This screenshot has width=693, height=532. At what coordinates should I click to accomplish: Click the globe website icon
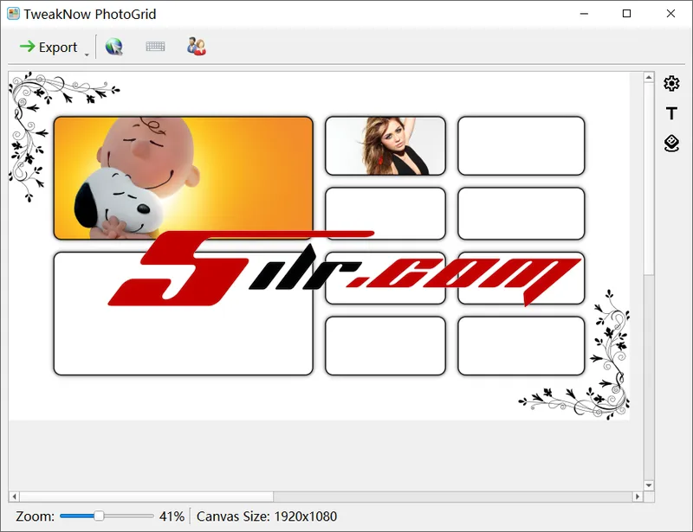[114, 47]
